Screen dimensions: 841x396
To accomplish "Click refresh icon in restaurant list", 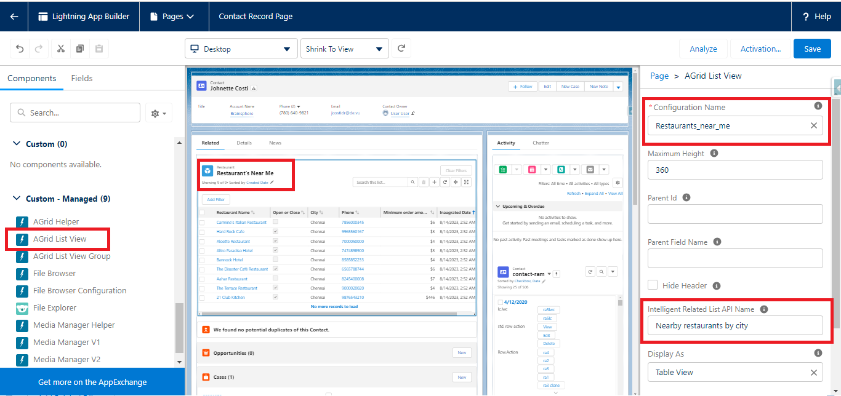I will (x=445, y=182).
